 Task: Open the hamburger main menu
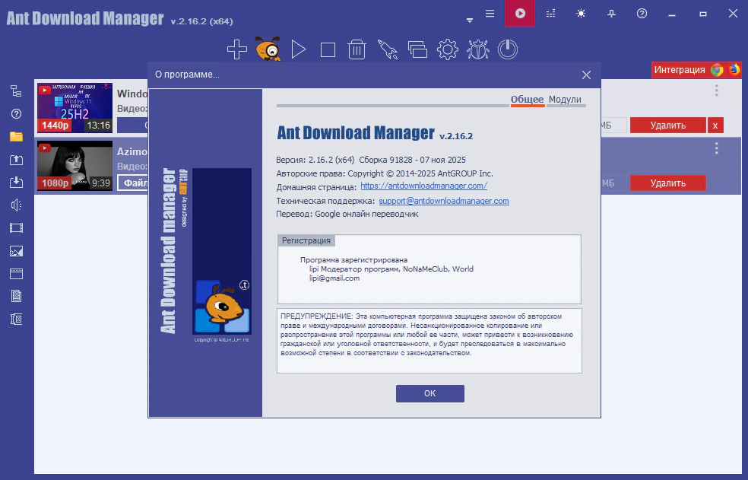(x=490, y=14)
